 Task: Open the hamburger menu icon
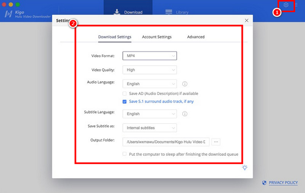tap(296, 5)
